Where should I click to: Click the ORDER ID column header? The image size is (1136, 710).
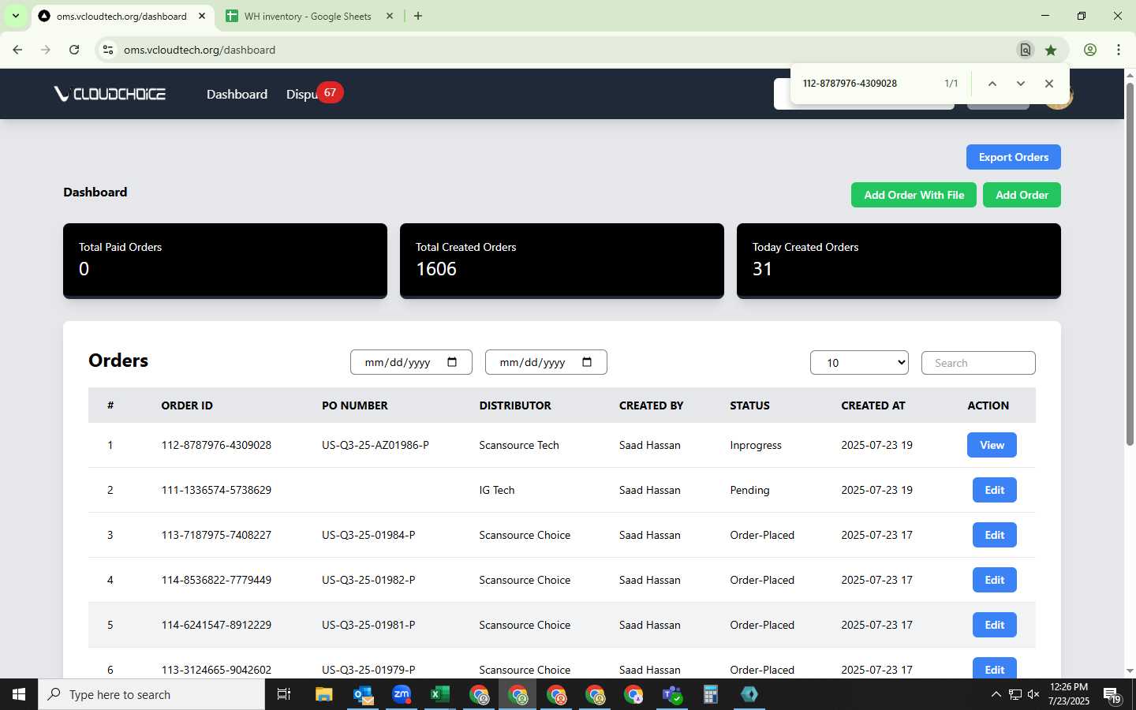pos(187,405)
